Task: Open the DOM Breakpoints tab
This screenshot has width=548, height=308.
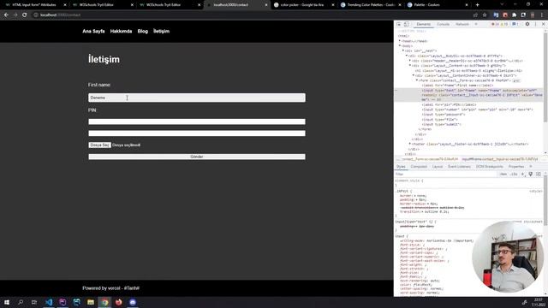Action: 489,167
